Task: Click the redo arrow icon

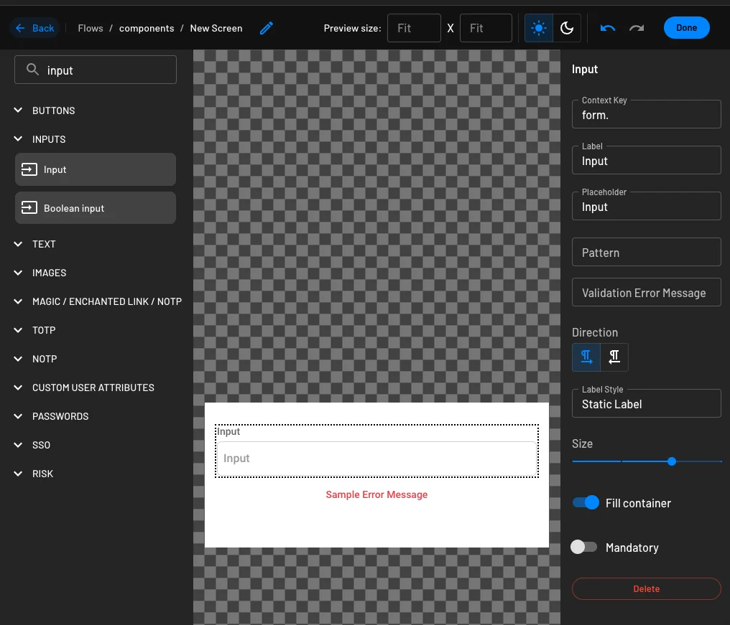Action: pyautogui.click(x=637, y=28)
